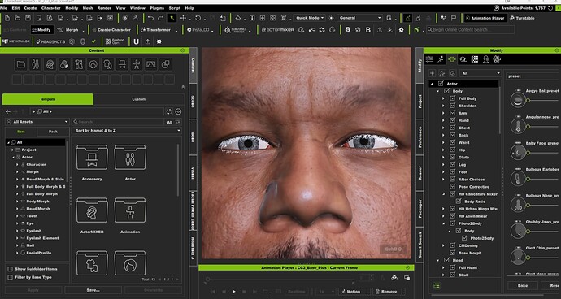The width and height of the screenshot is (561, 299).
Task: Select the Cloth category icon in Content
Action: pos(107,64)
